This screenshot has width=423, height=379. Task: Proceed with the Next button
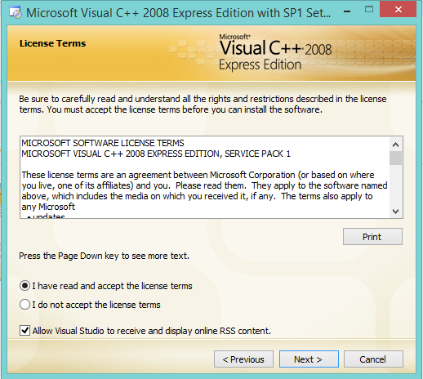309,359
